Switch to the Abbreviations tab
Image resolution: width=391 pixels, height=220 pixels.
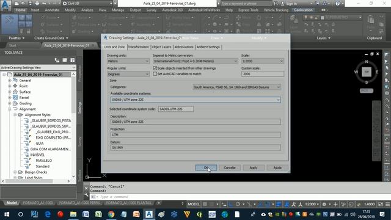click(184, 47)
